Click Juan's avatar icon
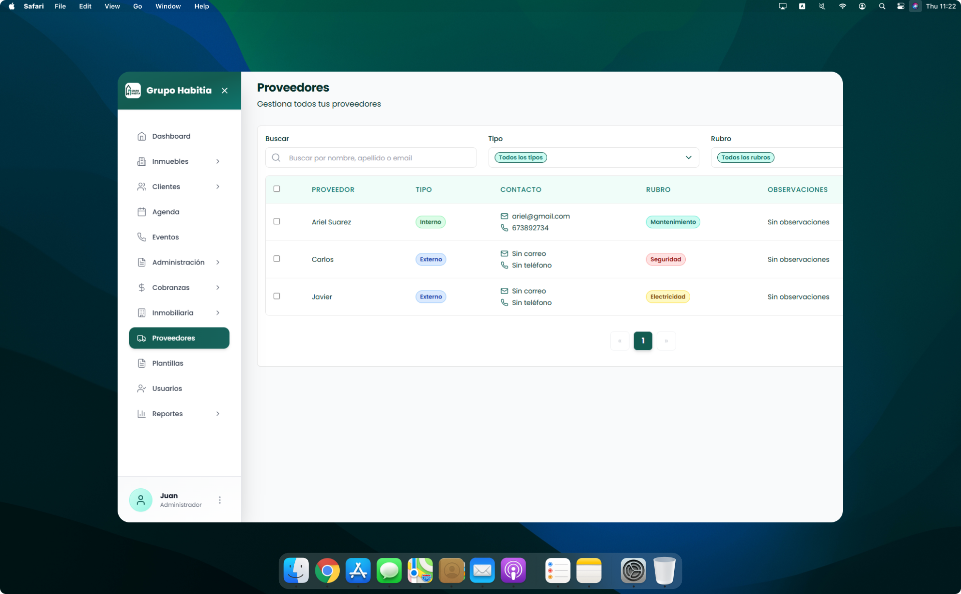The width and height of the screenshot is (961, 594). click(141, 500)
